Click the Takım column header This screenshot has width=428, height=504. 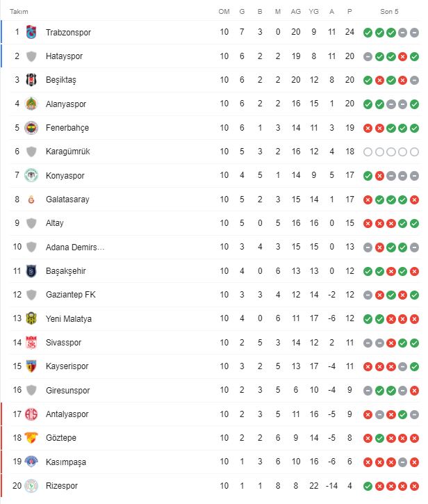pos(19,12)
